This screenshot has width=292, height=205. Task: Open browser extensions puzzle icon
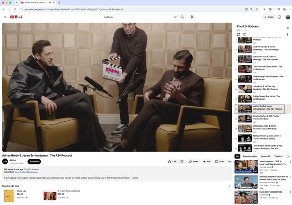pyautogui.click(x=271, y=9)
